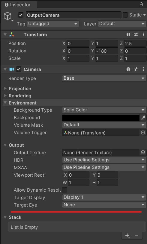Click the Camera component icon
147x244 pixels.
(x=12, y=69)
